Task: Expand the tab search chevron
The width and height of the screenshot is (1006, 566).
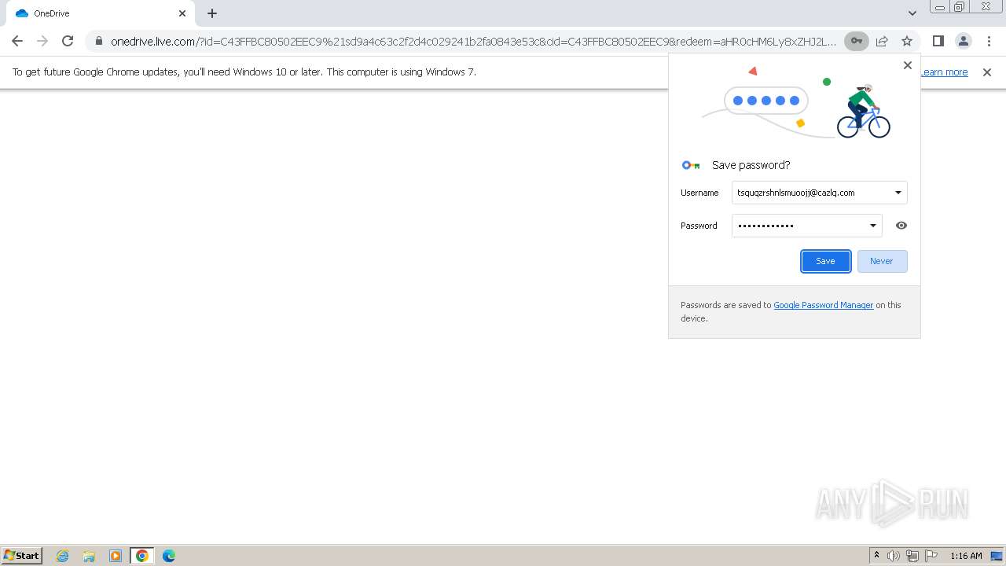Action: 912,13
